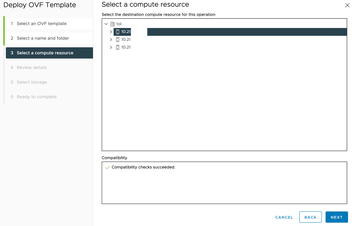The width and height of the screenshot is (352, 226).
Task: Select the second 10.21 host icon
Action: [118, 39]
